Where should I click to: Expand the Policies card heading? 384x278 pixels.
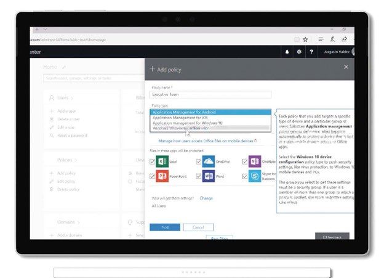pyautogui.click(x=67, y=160)
